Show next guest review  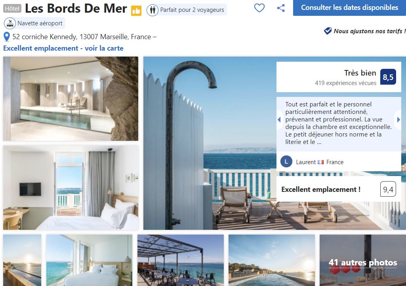pyautogui.click(x=398, y=119)
